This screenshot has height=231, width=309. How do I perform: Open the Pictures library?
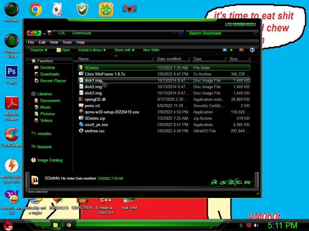(x=47, y=114)
